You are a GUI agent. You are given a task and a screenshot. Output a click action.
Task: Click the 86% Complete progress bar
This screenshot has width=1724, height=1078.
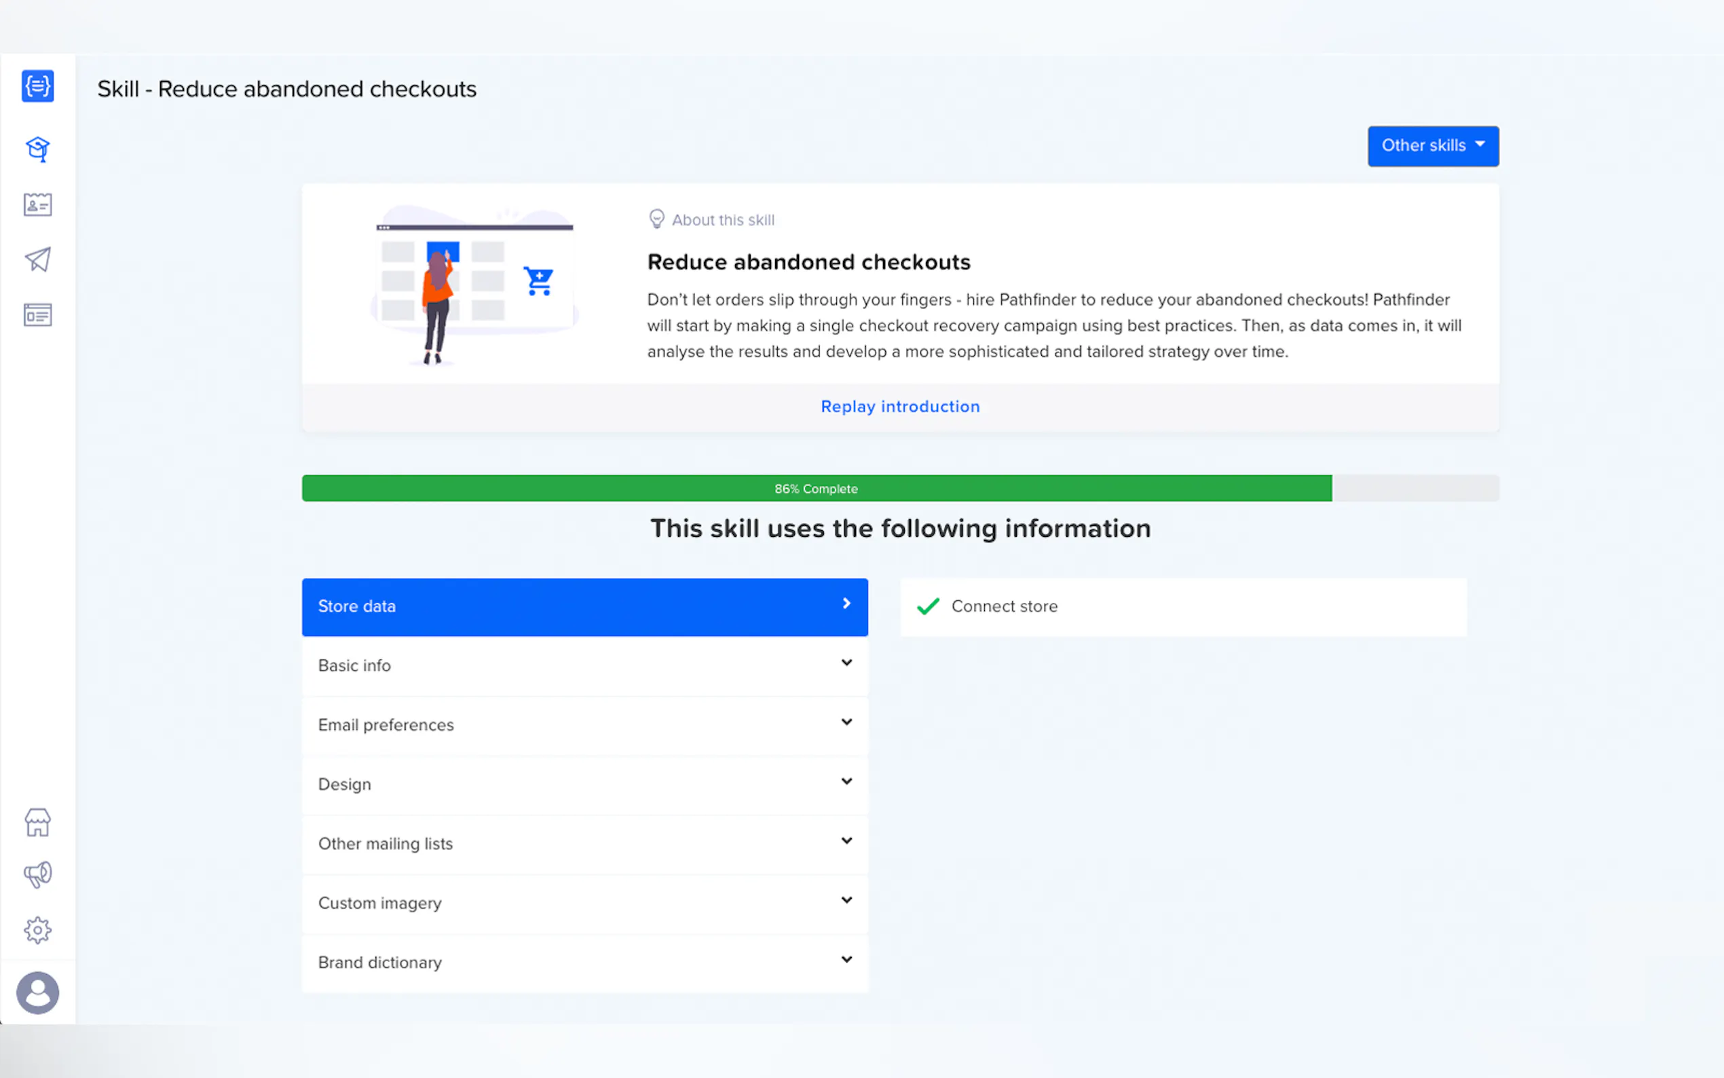pos(816,488)
